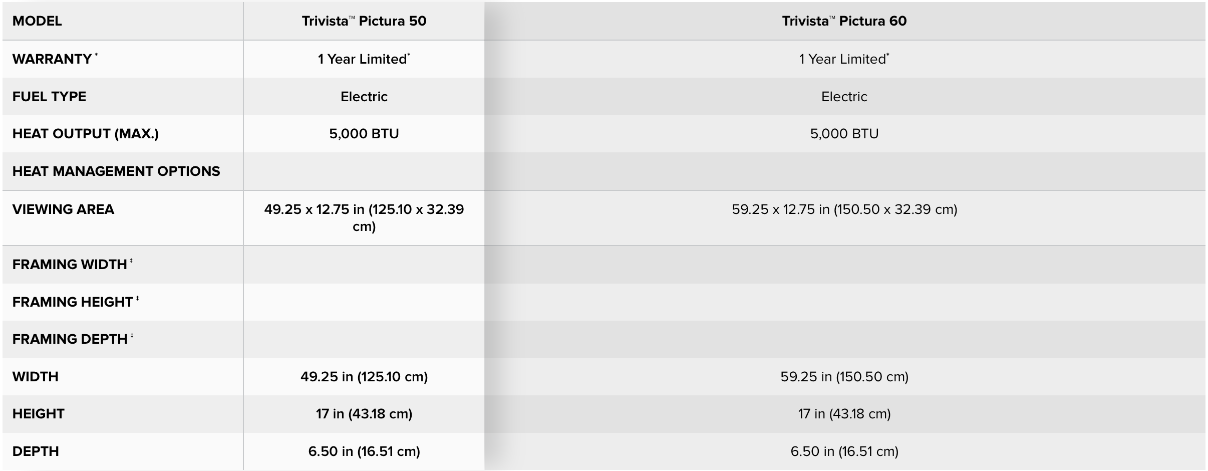Select the MODEL header label
Viewport: 1208px width, 471px height.
click(37, 21)
